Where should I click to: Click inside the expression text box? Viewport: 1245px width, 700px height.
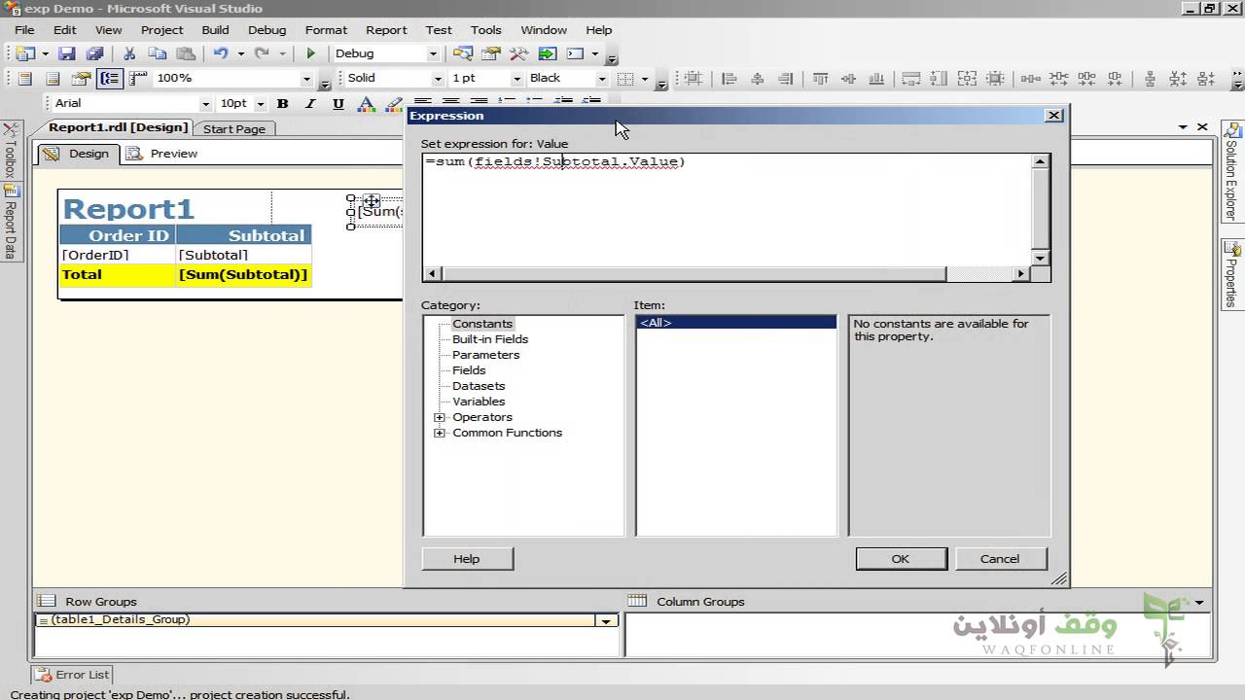coord(727,209)
